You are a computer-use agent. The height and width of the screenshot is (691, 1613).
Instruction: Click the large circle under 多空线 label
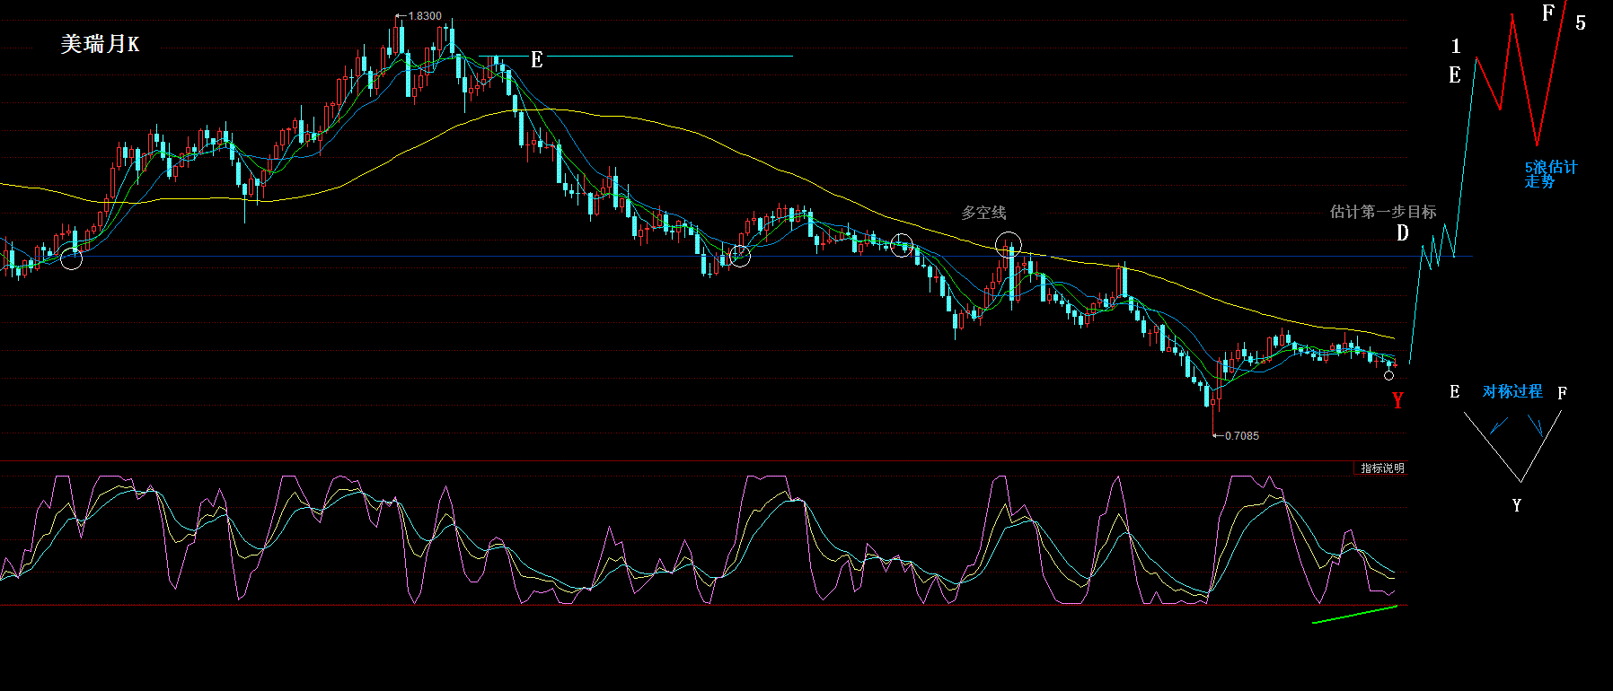tap(1009, 244)
